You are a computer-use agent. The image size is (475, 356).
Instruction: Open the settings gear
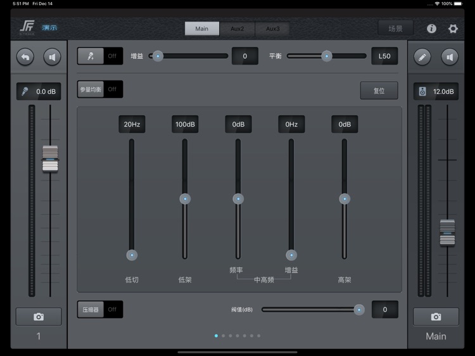pyautogui.click(x=453, y=29)
